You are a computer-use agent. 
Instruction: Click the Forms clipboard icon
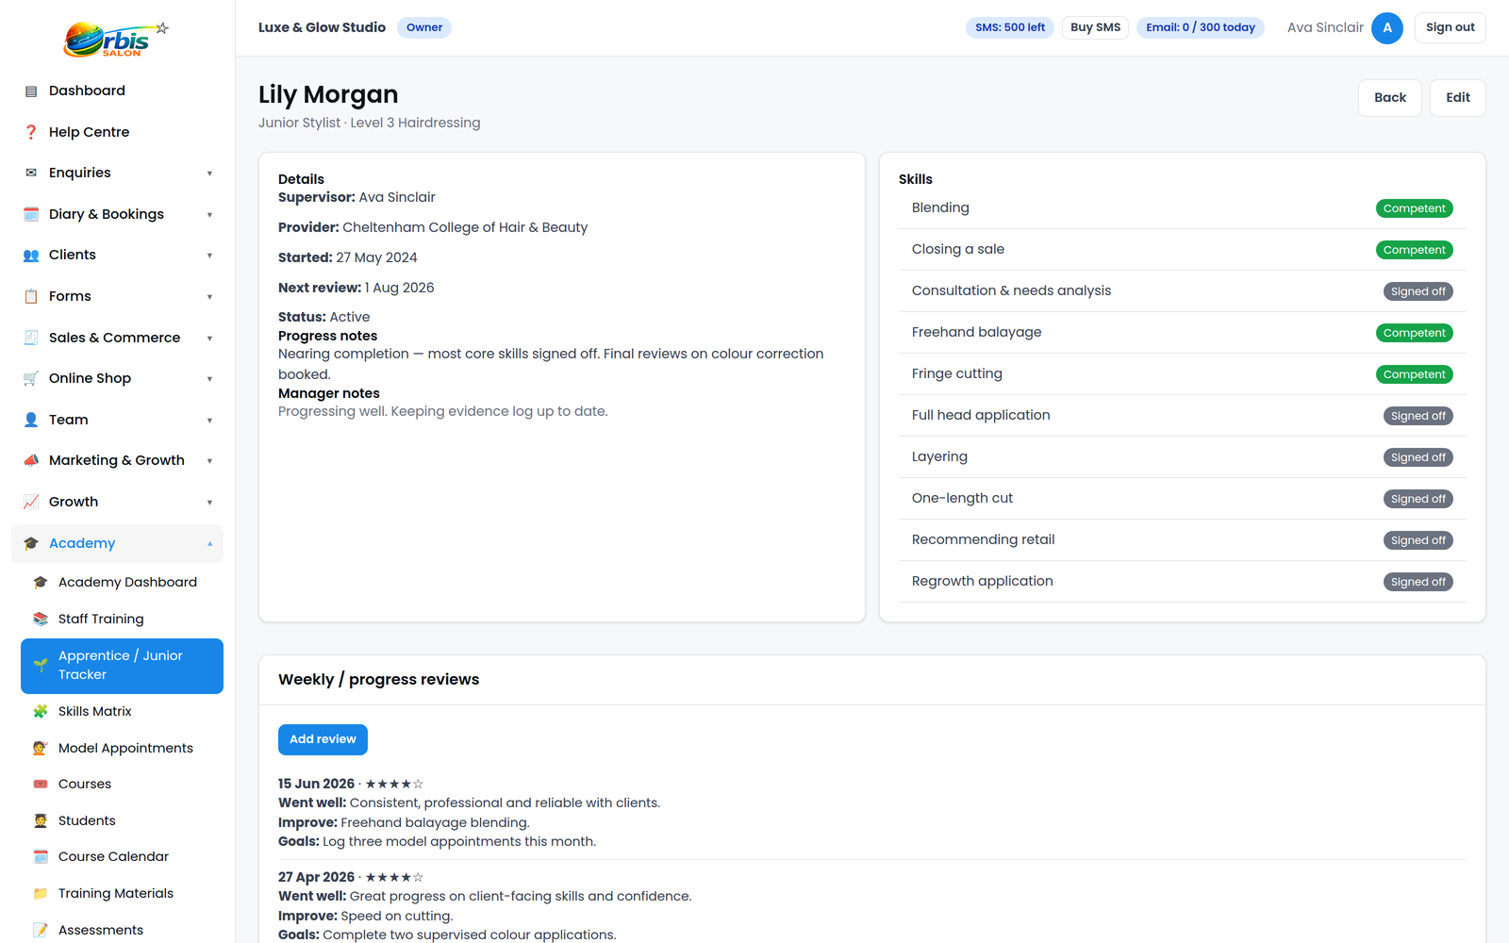tap(31, 296)
